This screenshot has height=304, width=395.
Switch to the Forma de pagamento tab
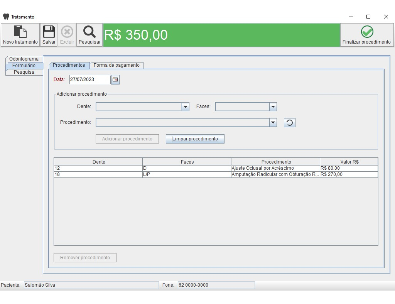click(x=116, y=65)
